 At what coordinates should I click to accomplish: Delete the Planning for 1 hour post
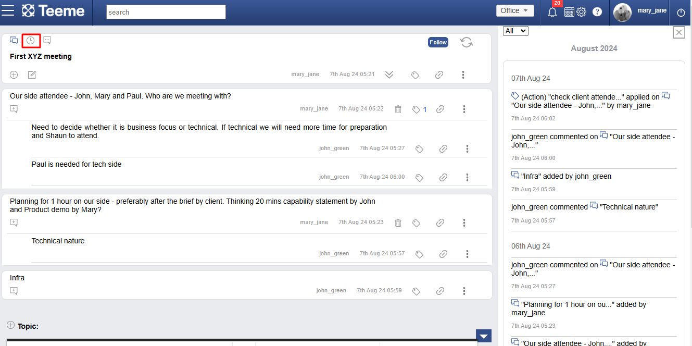(398, 223)
